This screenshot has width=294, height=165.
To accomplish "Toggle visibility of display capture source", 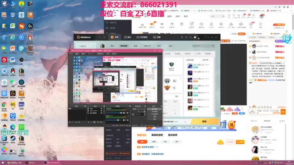I will click(101, 113).
